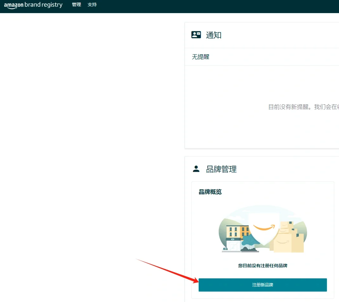Select the 通知 section heading
The image size is (339, 302).
point(214,35)
